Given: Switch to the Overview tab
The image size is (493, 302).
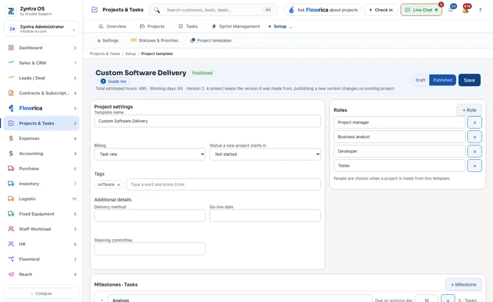Looking at the screenshot, I should coord(112,26).
